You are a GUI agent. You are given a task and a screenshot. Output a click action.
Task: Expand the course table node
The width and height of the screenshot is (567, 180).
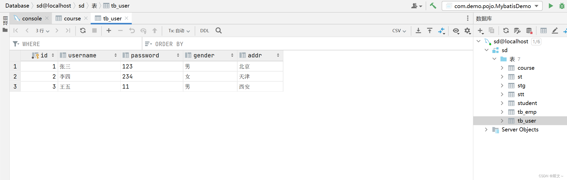point(502,68)
